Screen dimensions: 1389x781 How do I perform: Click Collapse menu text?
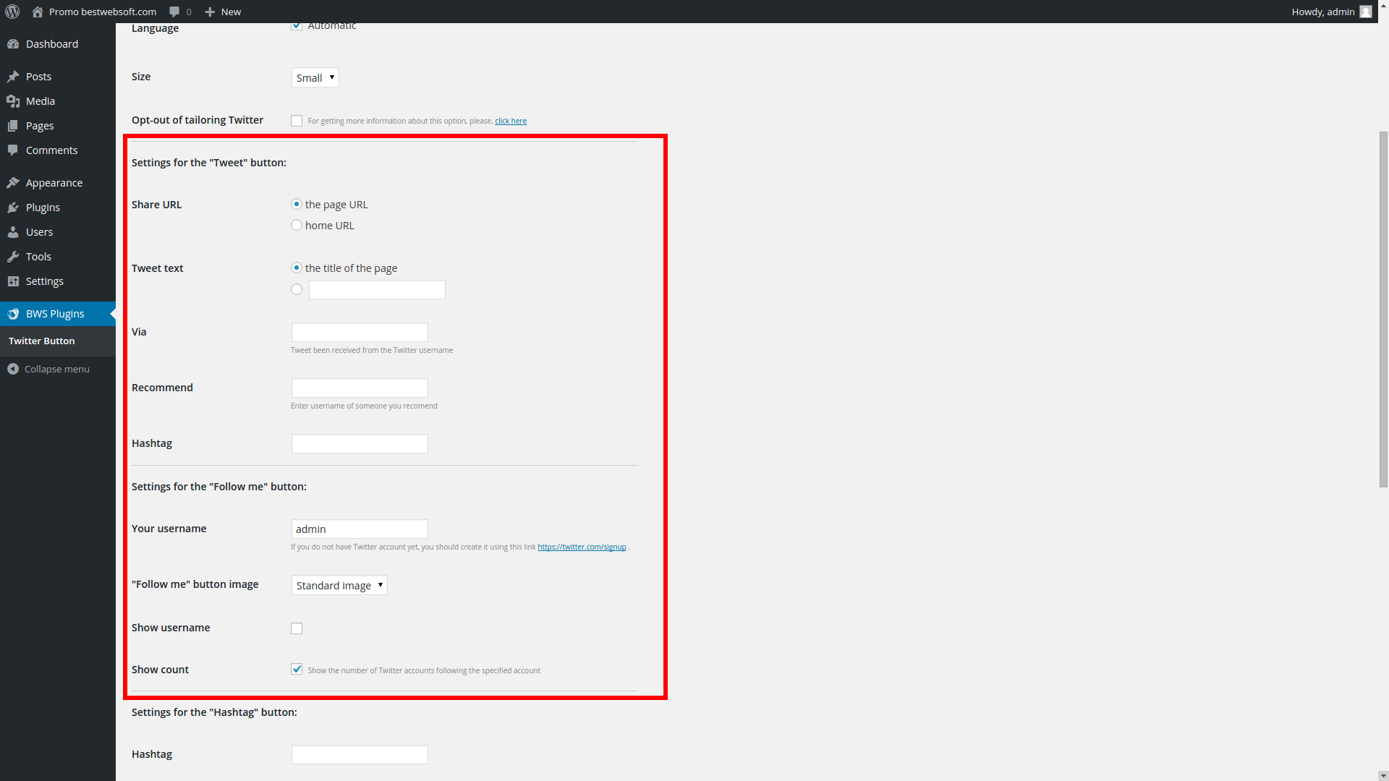(x=57, y=369)
